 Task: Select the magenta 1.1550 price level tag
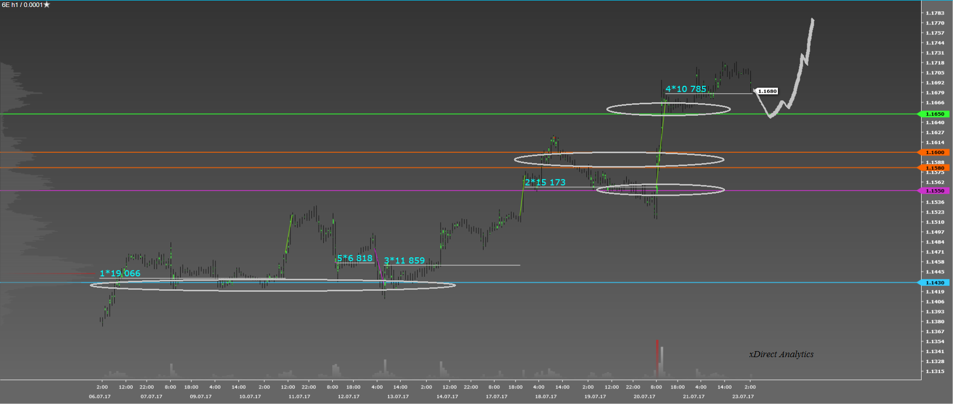935,191
